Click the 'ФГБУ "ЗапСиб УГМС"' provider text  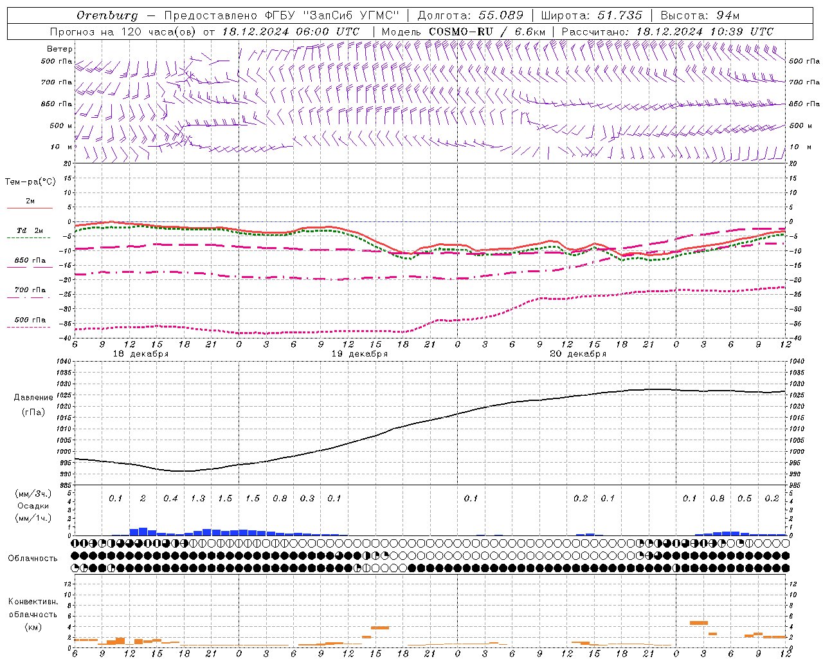332,15
